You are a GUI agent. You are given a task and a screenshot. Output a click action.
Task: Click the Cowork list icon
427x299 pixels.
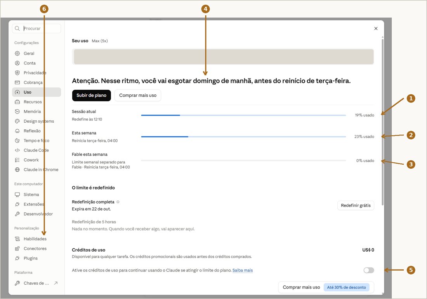click(17, 160)
